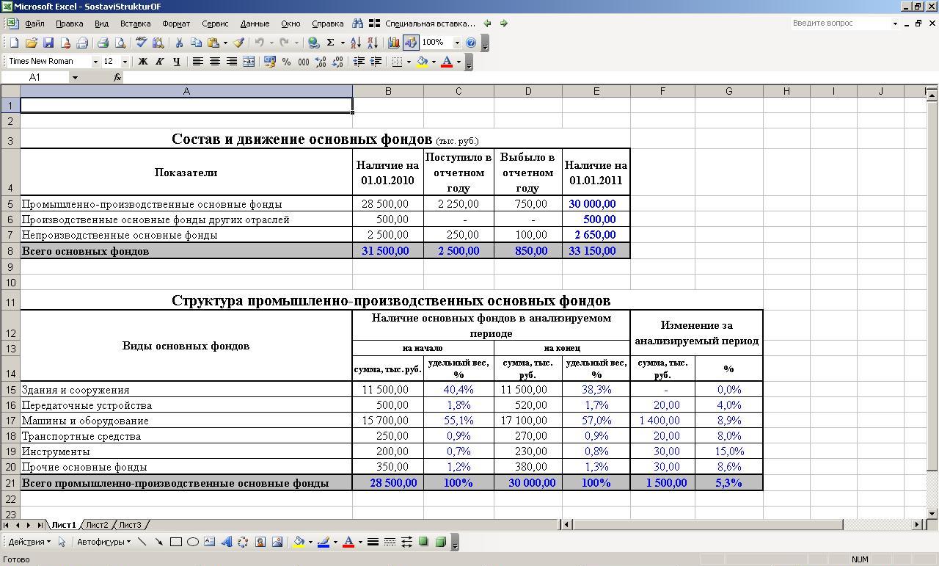939x566 pixels.
Task: Select the Oval drawing tool
Action: (193, 542)
